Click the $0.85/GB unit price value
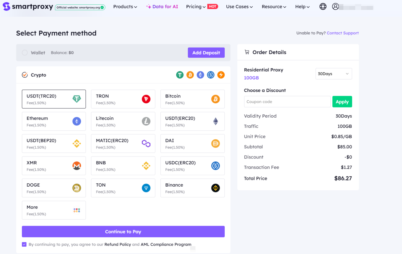 pyautogui.click(x=342, y=136)
